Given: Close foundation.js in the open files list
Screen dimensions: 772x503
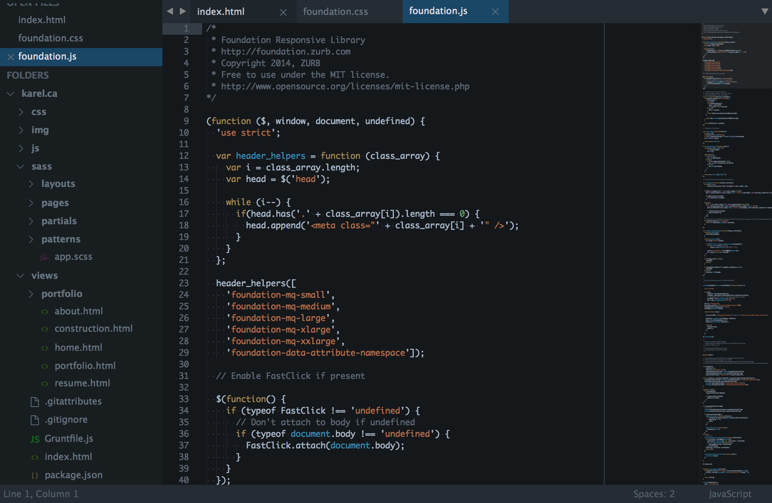Looking at the screenshot, I should point(11,57).
